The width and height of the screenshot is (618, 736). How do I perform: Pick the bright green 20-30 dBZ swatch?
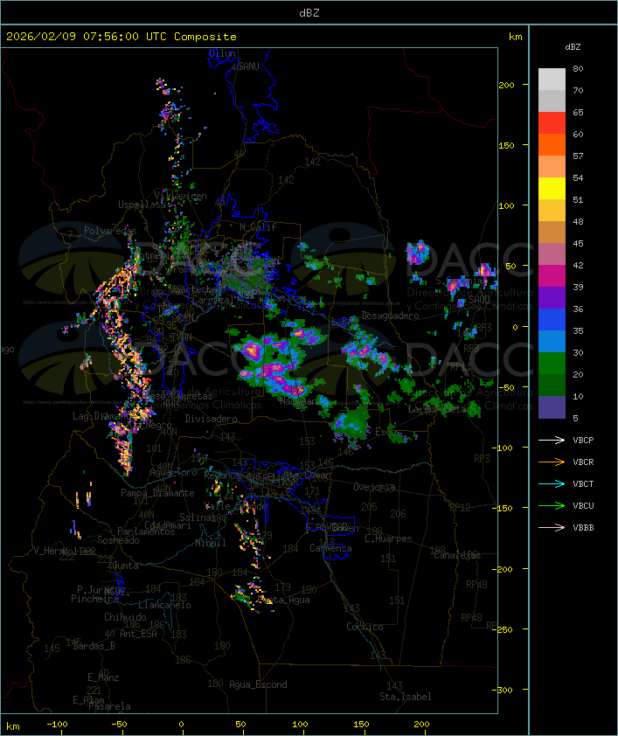click(x=552, y=364)
